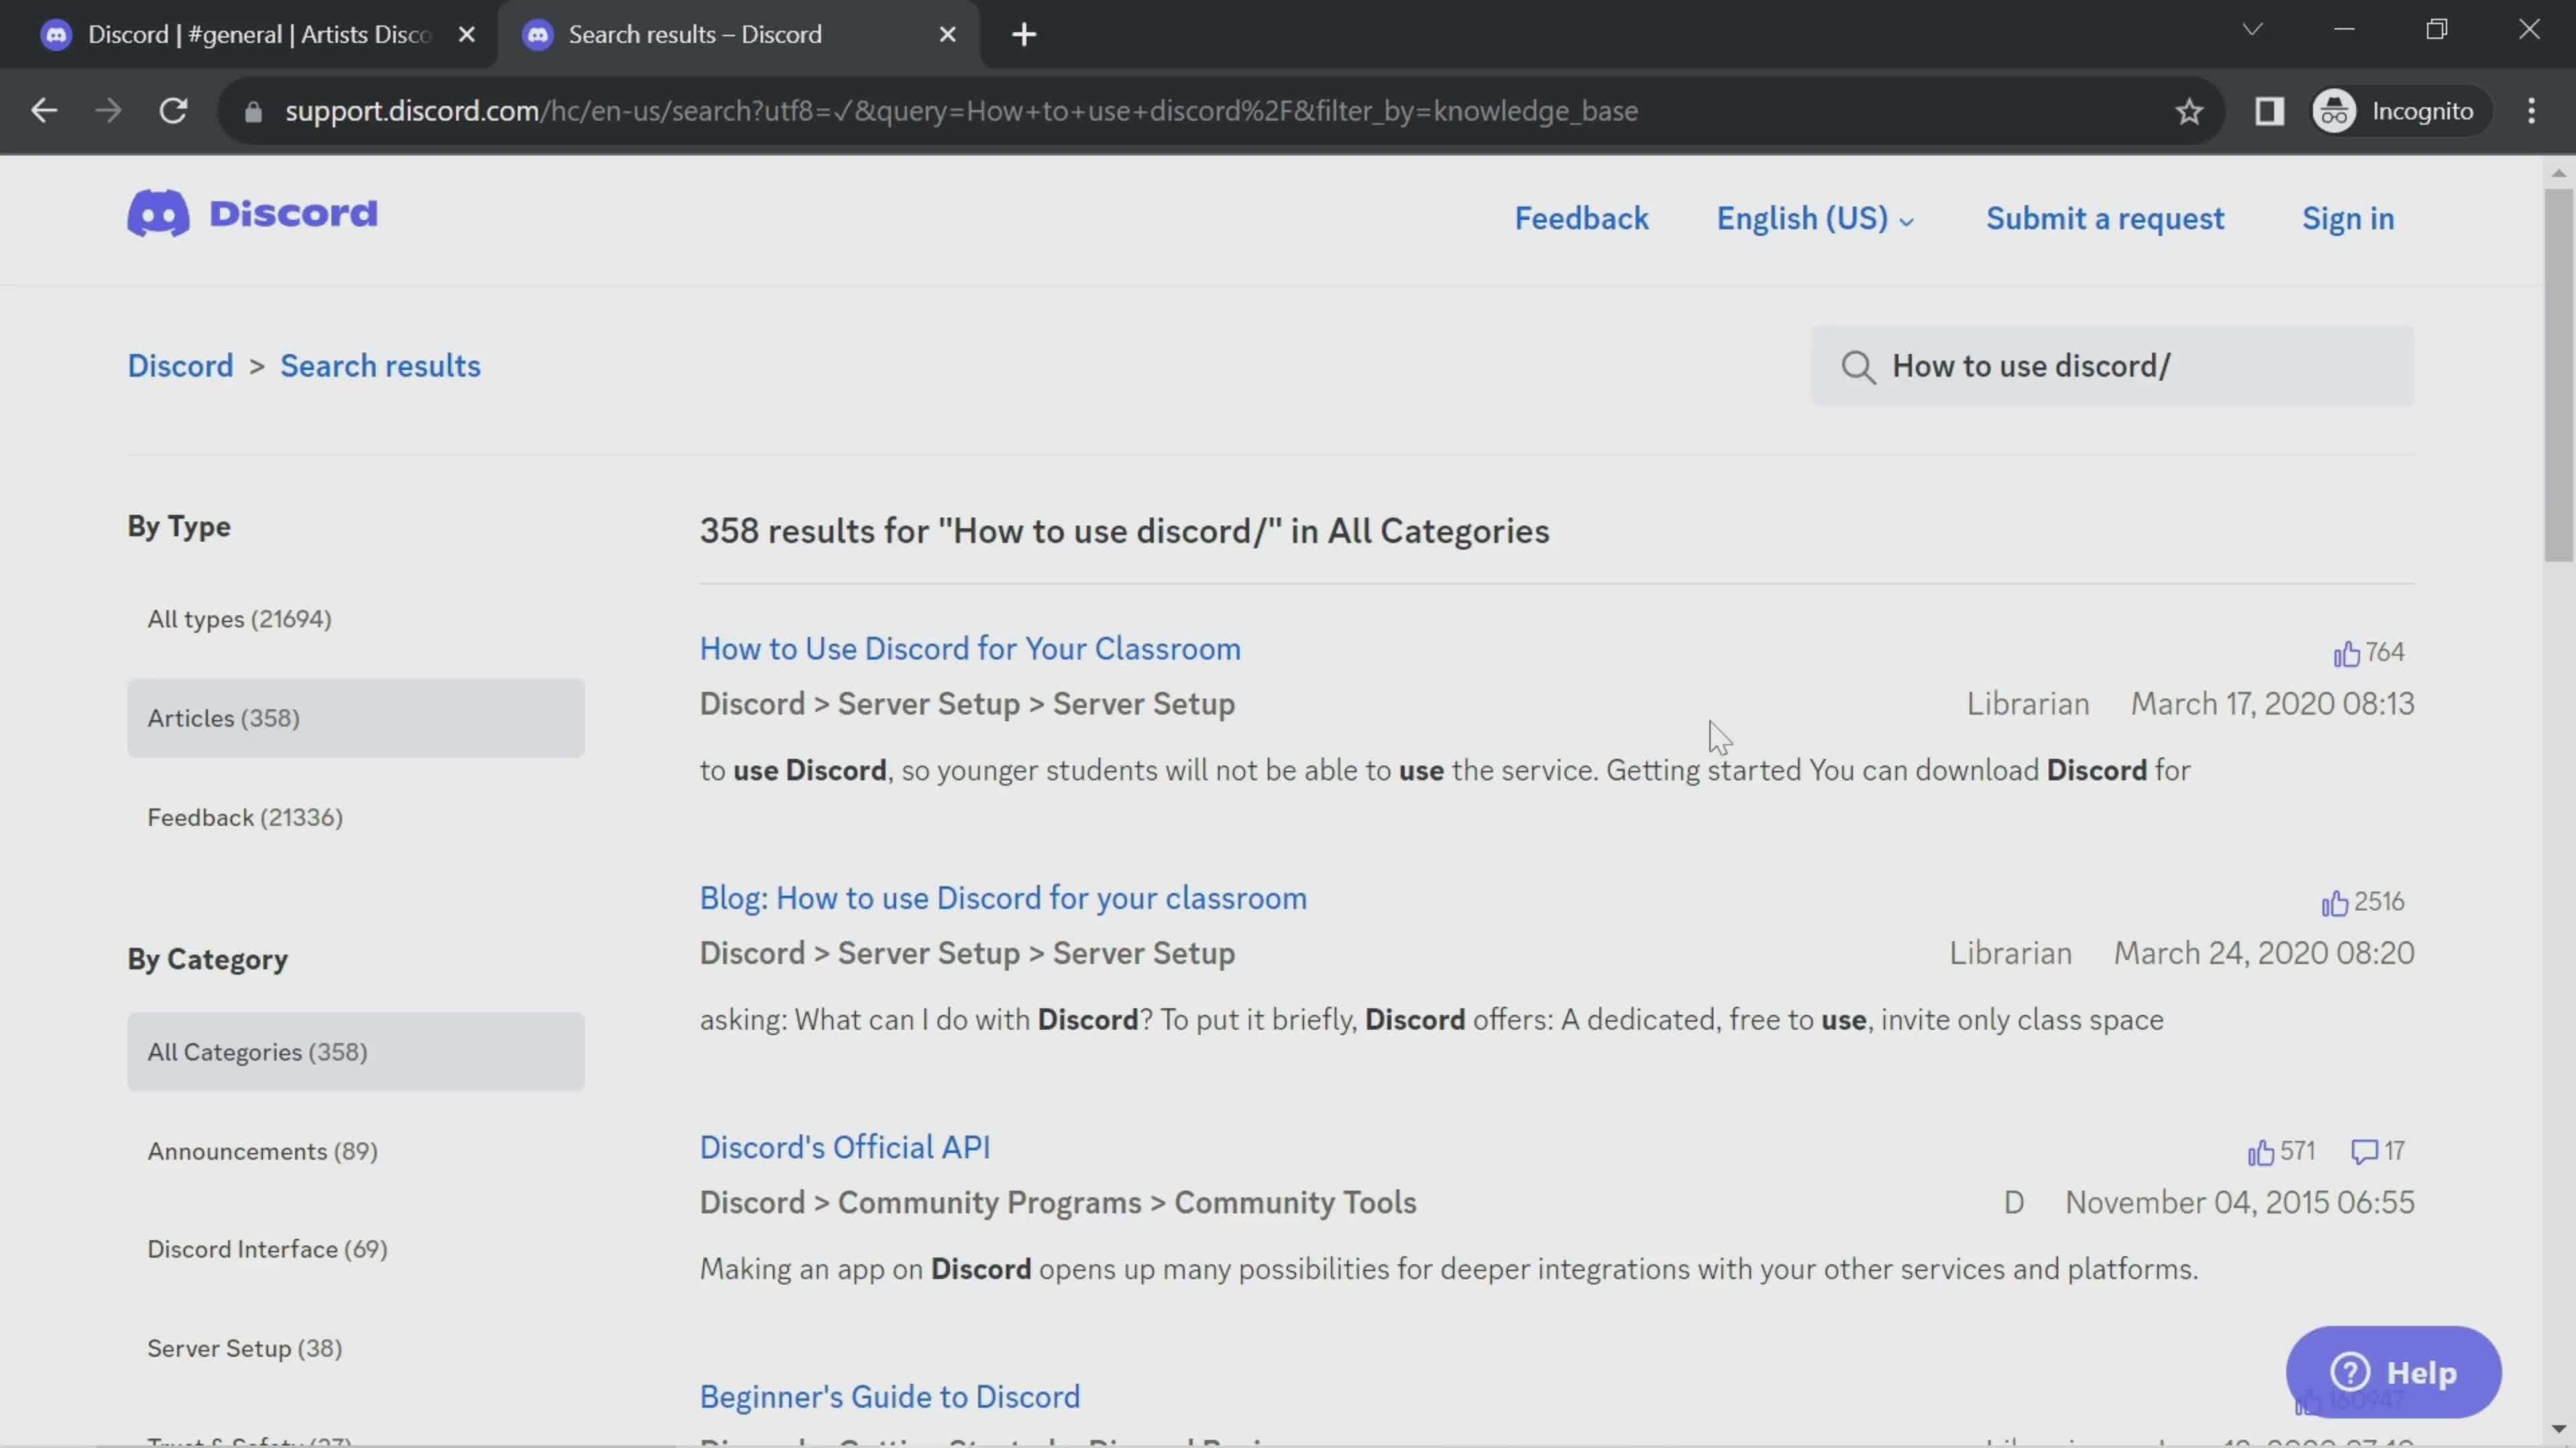Click the site lock icon in address bar
2576x1448 pixels.
(253, 112)
